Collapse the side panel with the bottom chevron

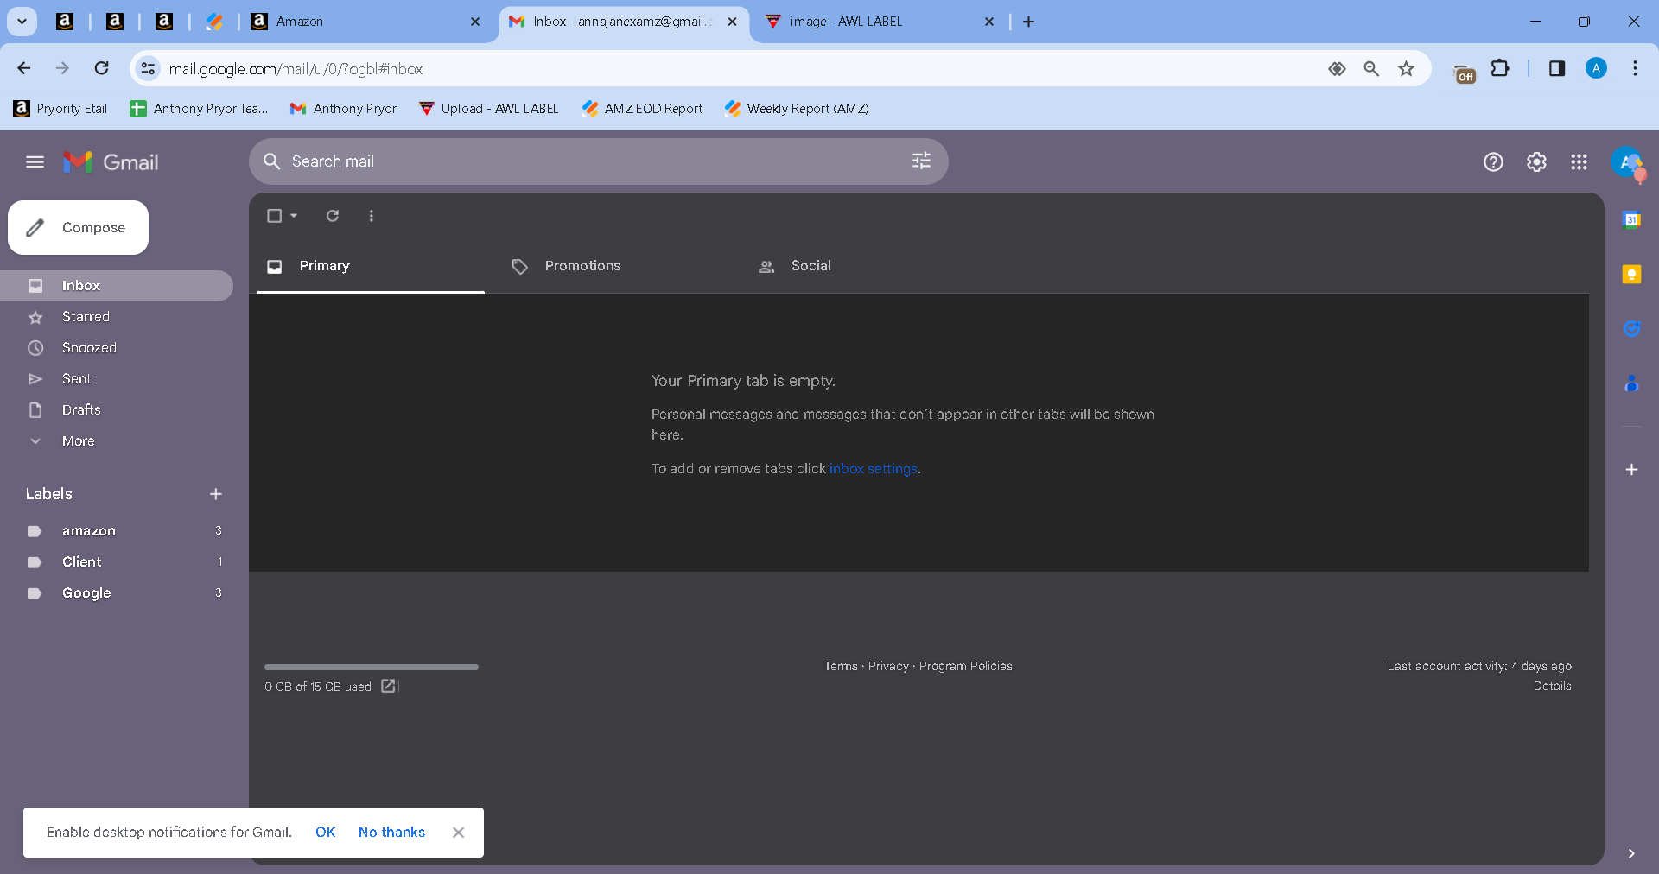[1631, 853]
